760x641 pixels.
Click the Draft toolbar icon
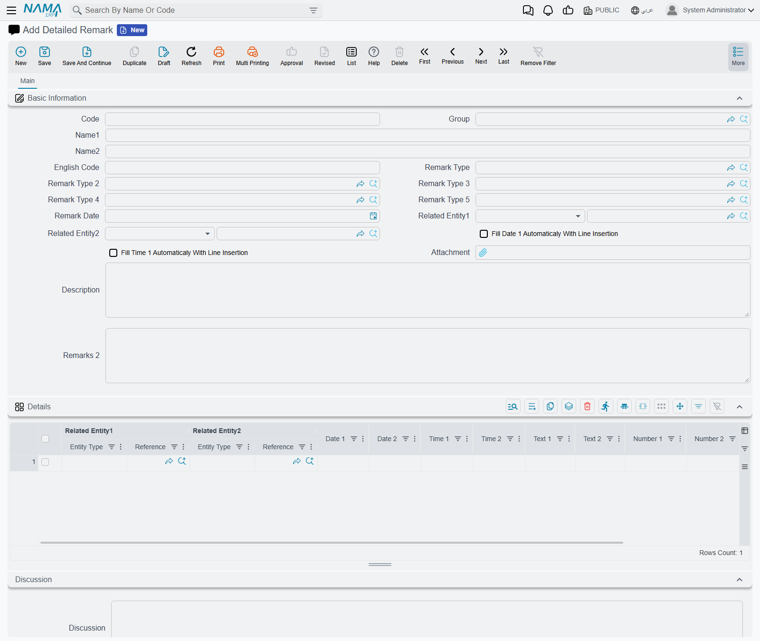pyautogui.click(x=164, y=56)
